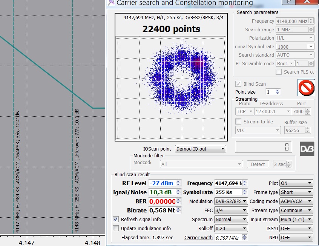319x246 pixels.
Task: Open the FEC 3/4 dropdown
Action: pos(231,211)
